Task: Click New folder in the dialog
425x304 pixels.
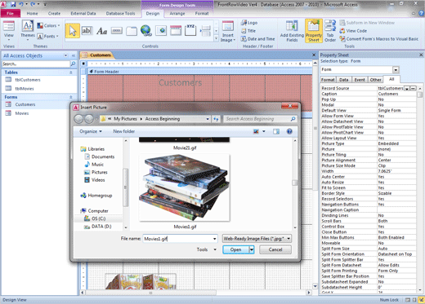Action: click(124, 131)
